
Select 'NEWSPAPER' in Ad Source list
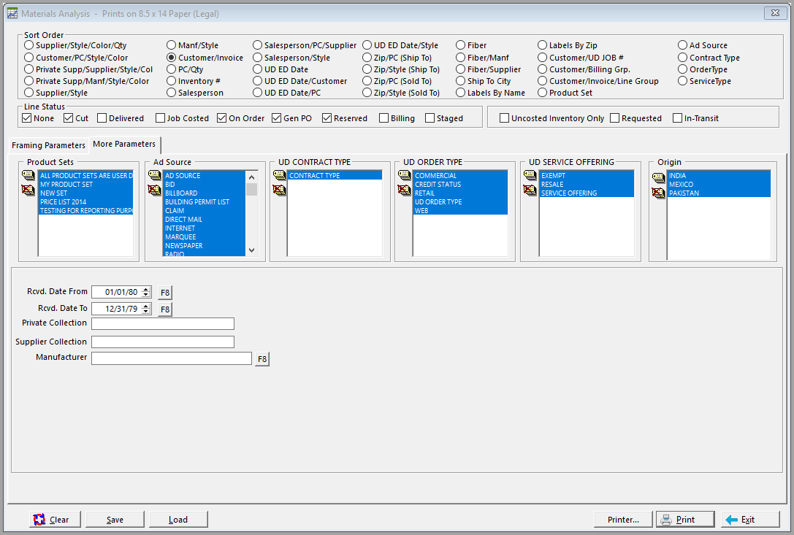pos(204,245)
